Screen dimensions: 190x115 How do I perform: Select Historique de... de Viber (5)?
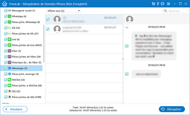pos(27,63)
